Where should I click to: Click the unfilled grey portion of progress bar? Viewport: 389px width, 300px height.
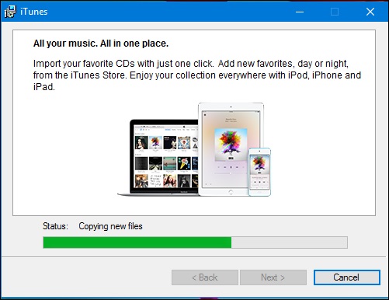[290, 242]
